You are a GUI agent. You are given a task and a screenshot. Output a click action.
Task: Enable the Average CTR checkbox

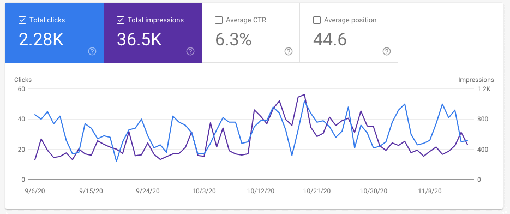point(219,20)
